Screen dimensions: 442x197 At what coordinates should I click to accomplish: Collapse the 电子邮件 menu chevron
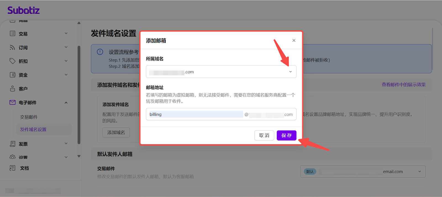66,103
